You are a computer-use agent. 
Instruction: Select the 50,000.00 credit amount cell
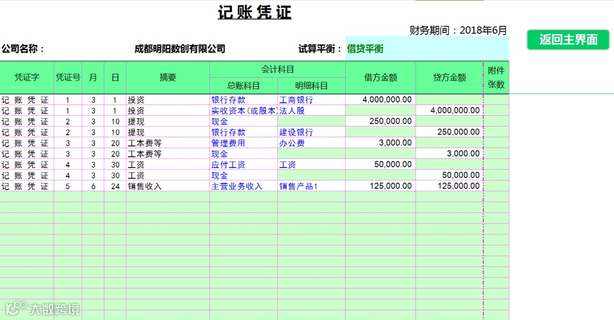pyautogui.click(x=450, y=175)
